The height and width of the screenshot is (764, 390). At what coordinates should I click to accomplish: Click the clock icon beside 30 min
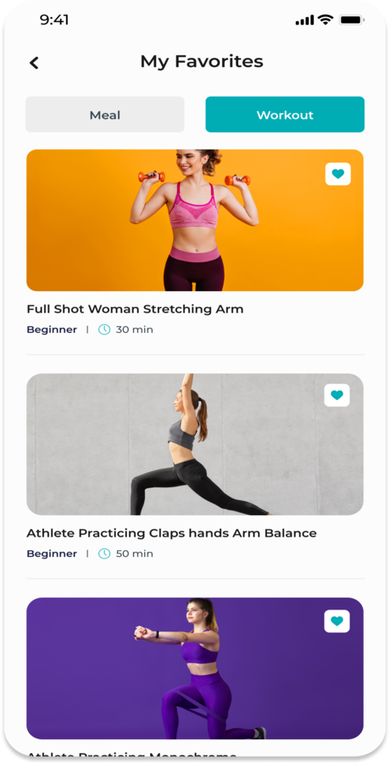point(104,330)
